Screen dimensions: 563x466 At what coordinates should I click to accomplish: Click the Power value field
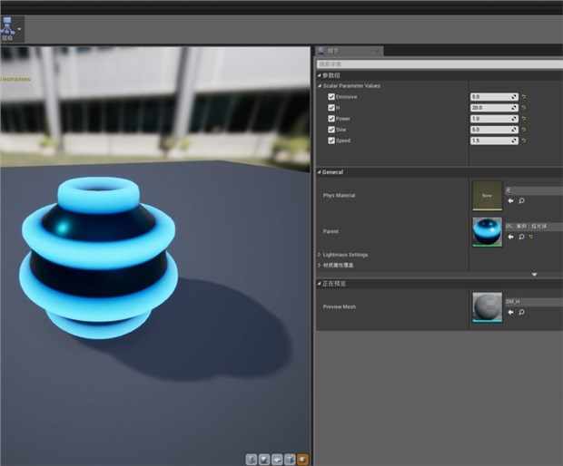pos(494,119)
